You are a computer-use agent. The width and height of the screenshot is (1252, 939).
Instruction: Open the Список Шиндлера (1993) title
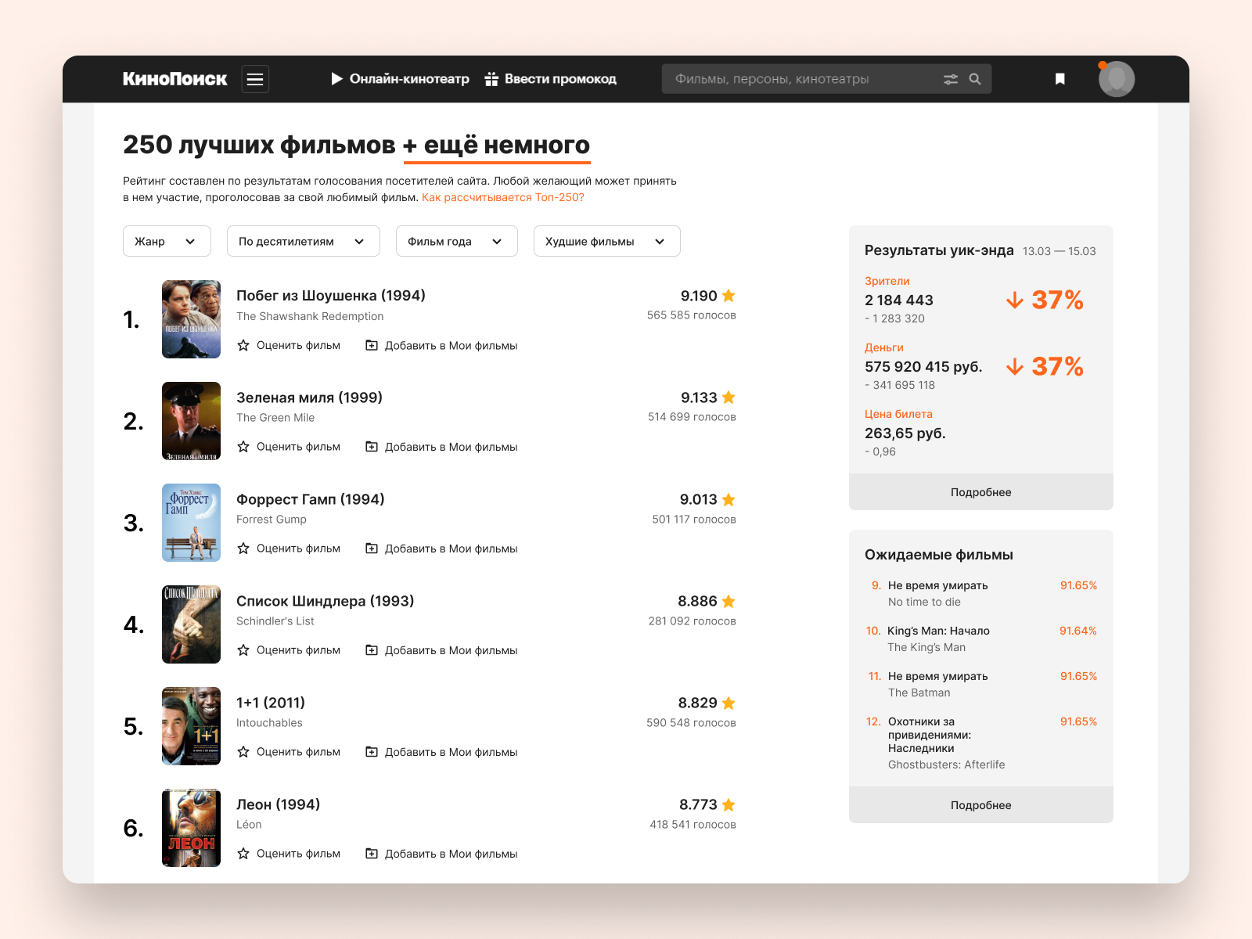pos(325,601)
